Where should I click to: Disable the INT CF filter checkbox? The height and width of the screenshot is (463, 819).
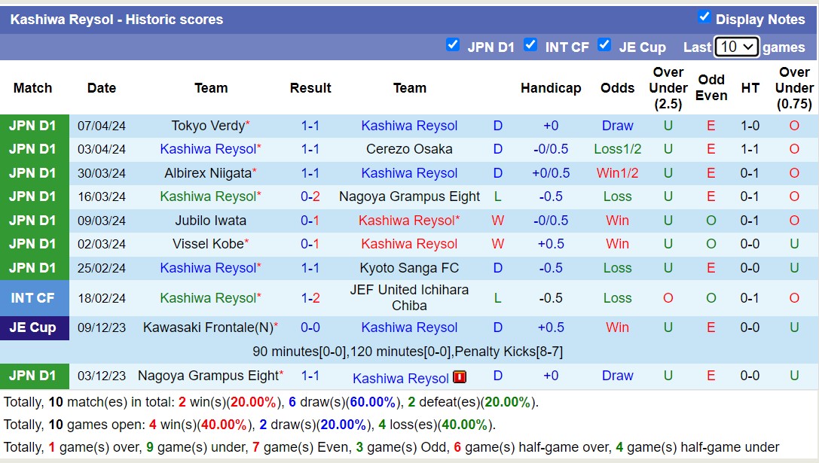tap(530, 45)
